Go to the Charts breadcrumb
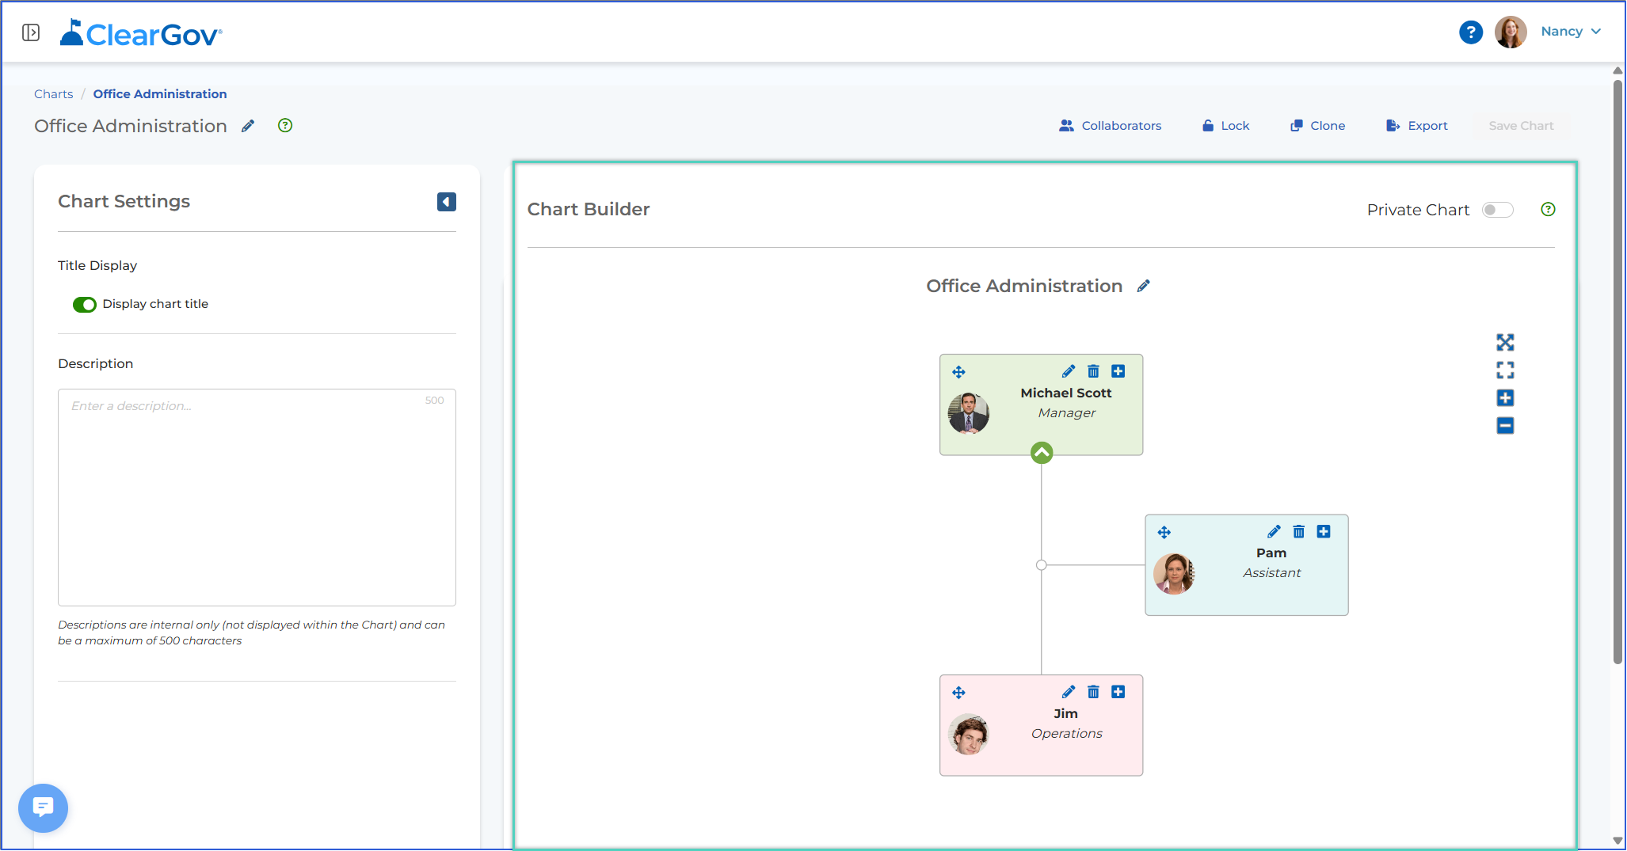Viewport: 1627px width, 851px height. coord(53,94)
